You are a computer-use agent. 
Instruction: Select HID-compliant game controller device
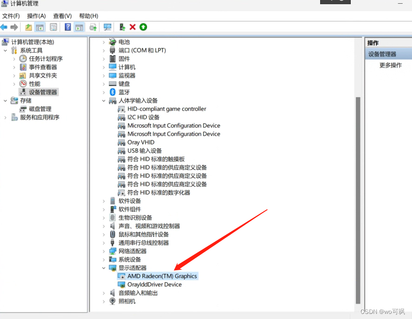pyautogui.click(x=167, y=109)
